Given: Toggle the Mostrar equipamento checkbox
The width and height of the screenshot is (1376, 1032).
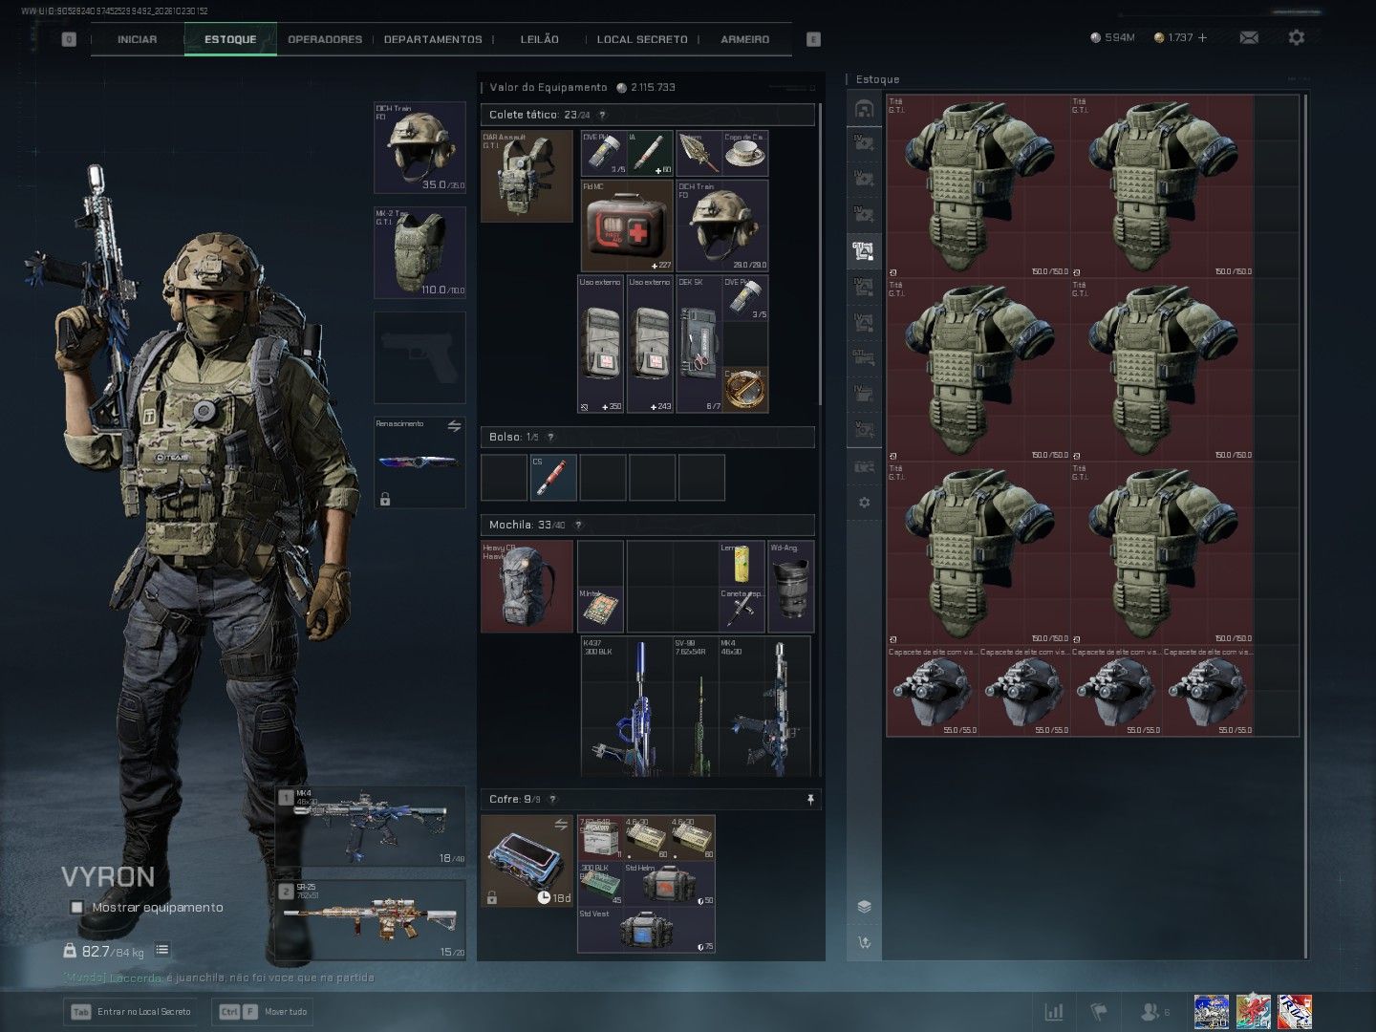Looking at the screenshot, I should pyautogui.click(x=76, y=907).
